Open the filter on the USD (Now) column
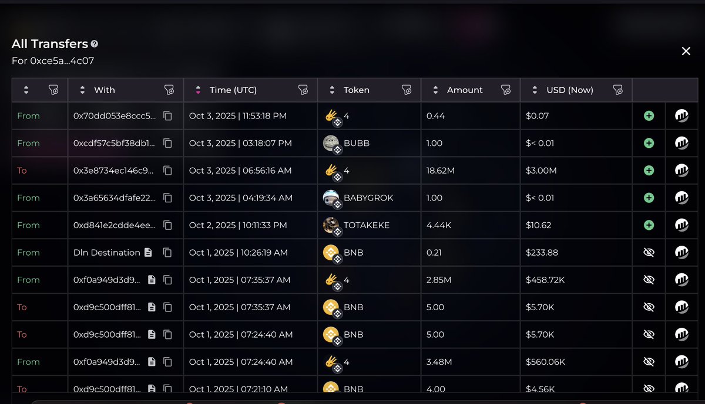The image size is (705, 404). tap(617, 90)
